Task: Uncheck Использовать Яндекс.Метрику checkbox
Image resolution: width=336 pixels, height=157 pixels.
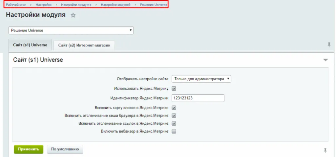Action: point(174,88)
